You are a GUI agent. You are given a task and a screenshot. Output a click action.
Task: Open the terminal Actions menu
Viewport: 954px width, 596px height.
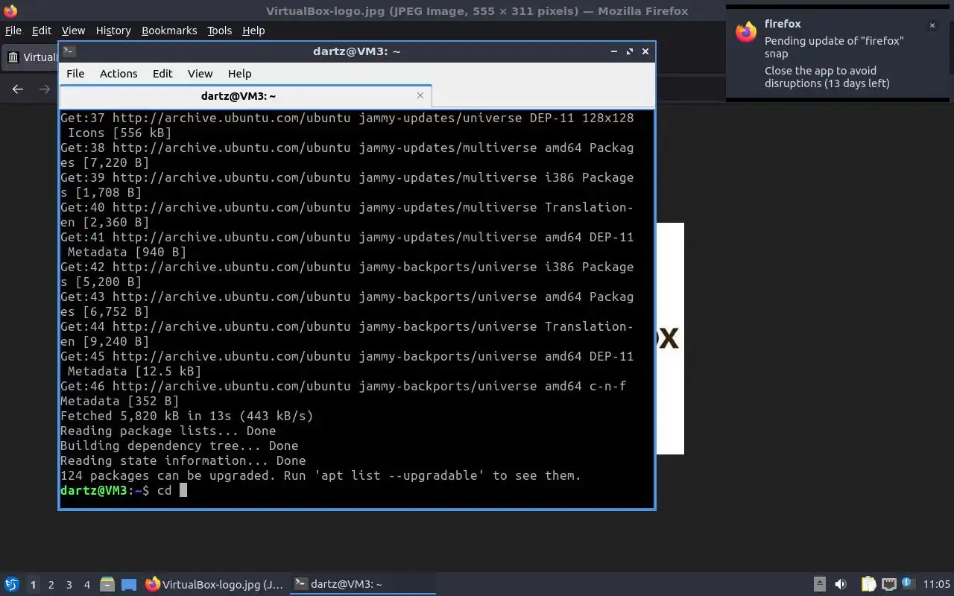[119, 74]
